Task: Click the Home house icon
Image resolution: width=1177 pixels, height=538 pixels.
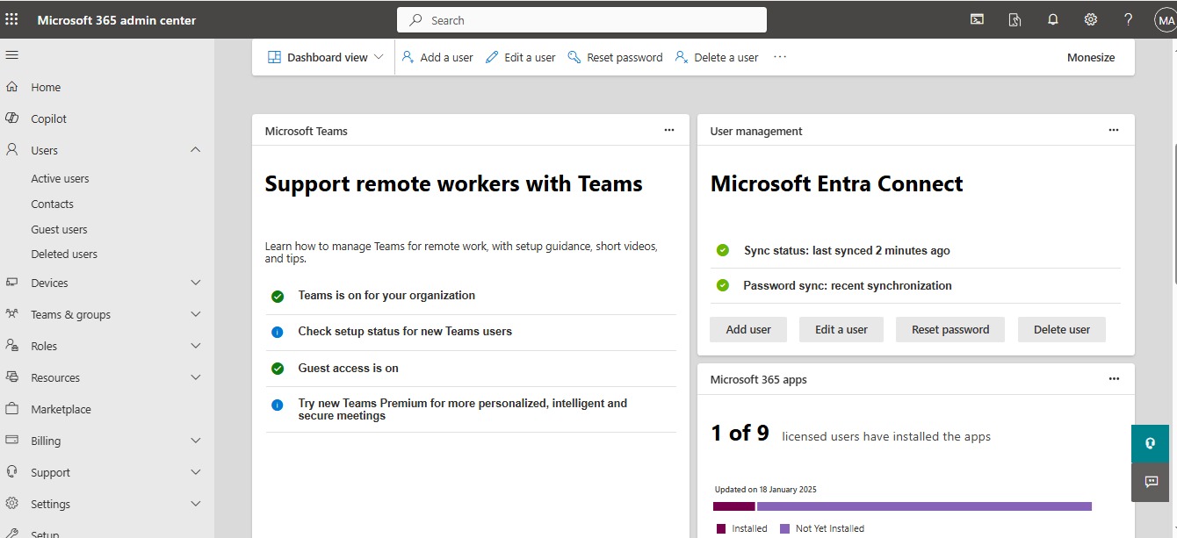Action: point(12,87)
